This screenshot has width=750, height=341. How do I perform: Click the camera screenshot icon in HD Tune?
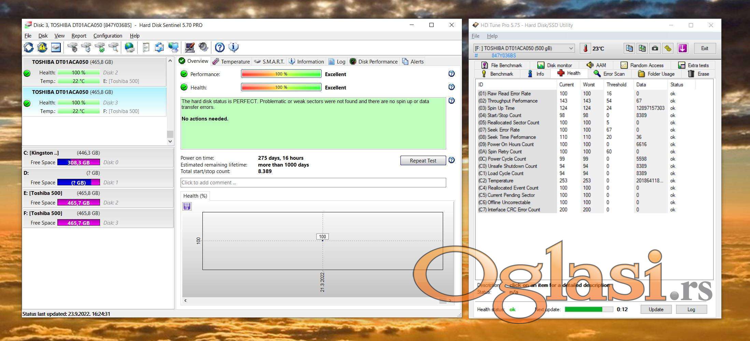click(x=655, y=48)
